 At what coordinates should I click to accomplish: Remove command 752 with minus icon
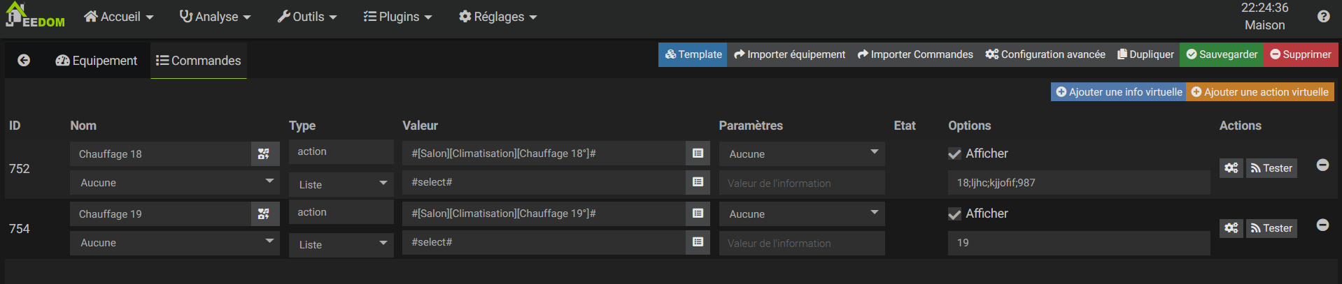click(x=1322, y=165)
